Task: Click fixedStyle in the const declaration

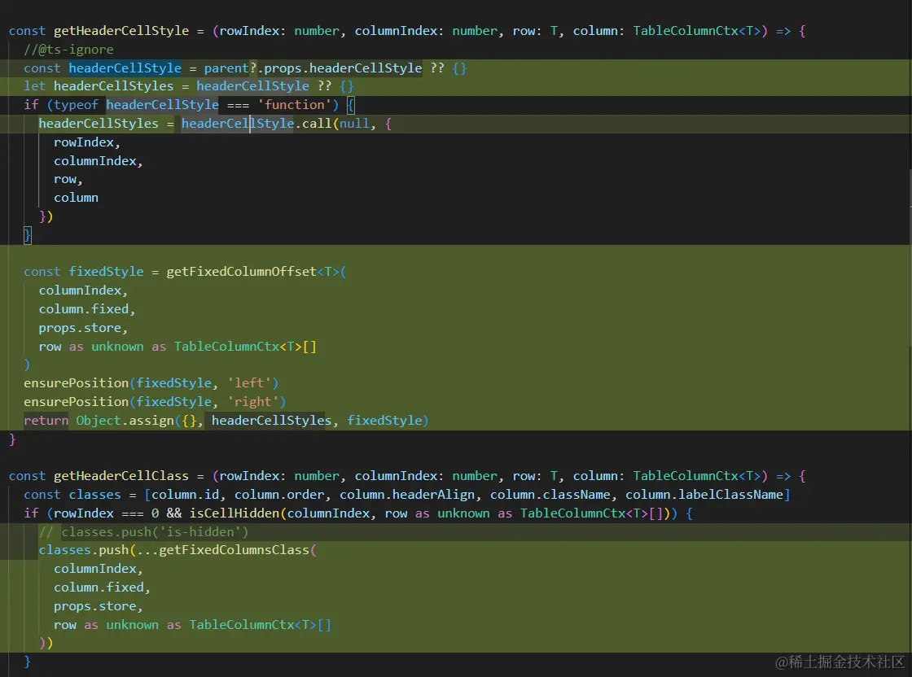Action: coord(106,272)
